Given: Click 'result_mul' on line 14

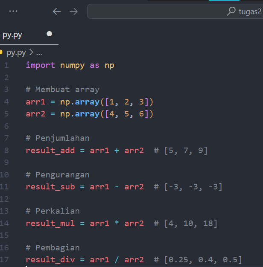Looking at the screenshot, I should [x=50, y=223].
